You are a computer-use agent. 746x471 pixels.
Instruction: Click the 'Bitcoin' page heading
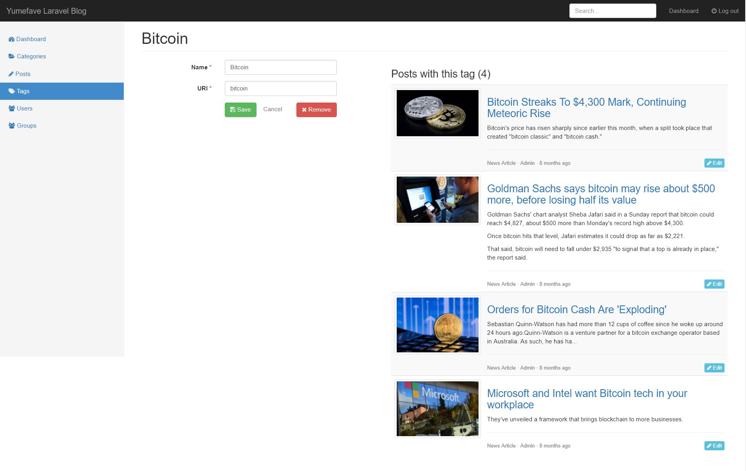164,38
